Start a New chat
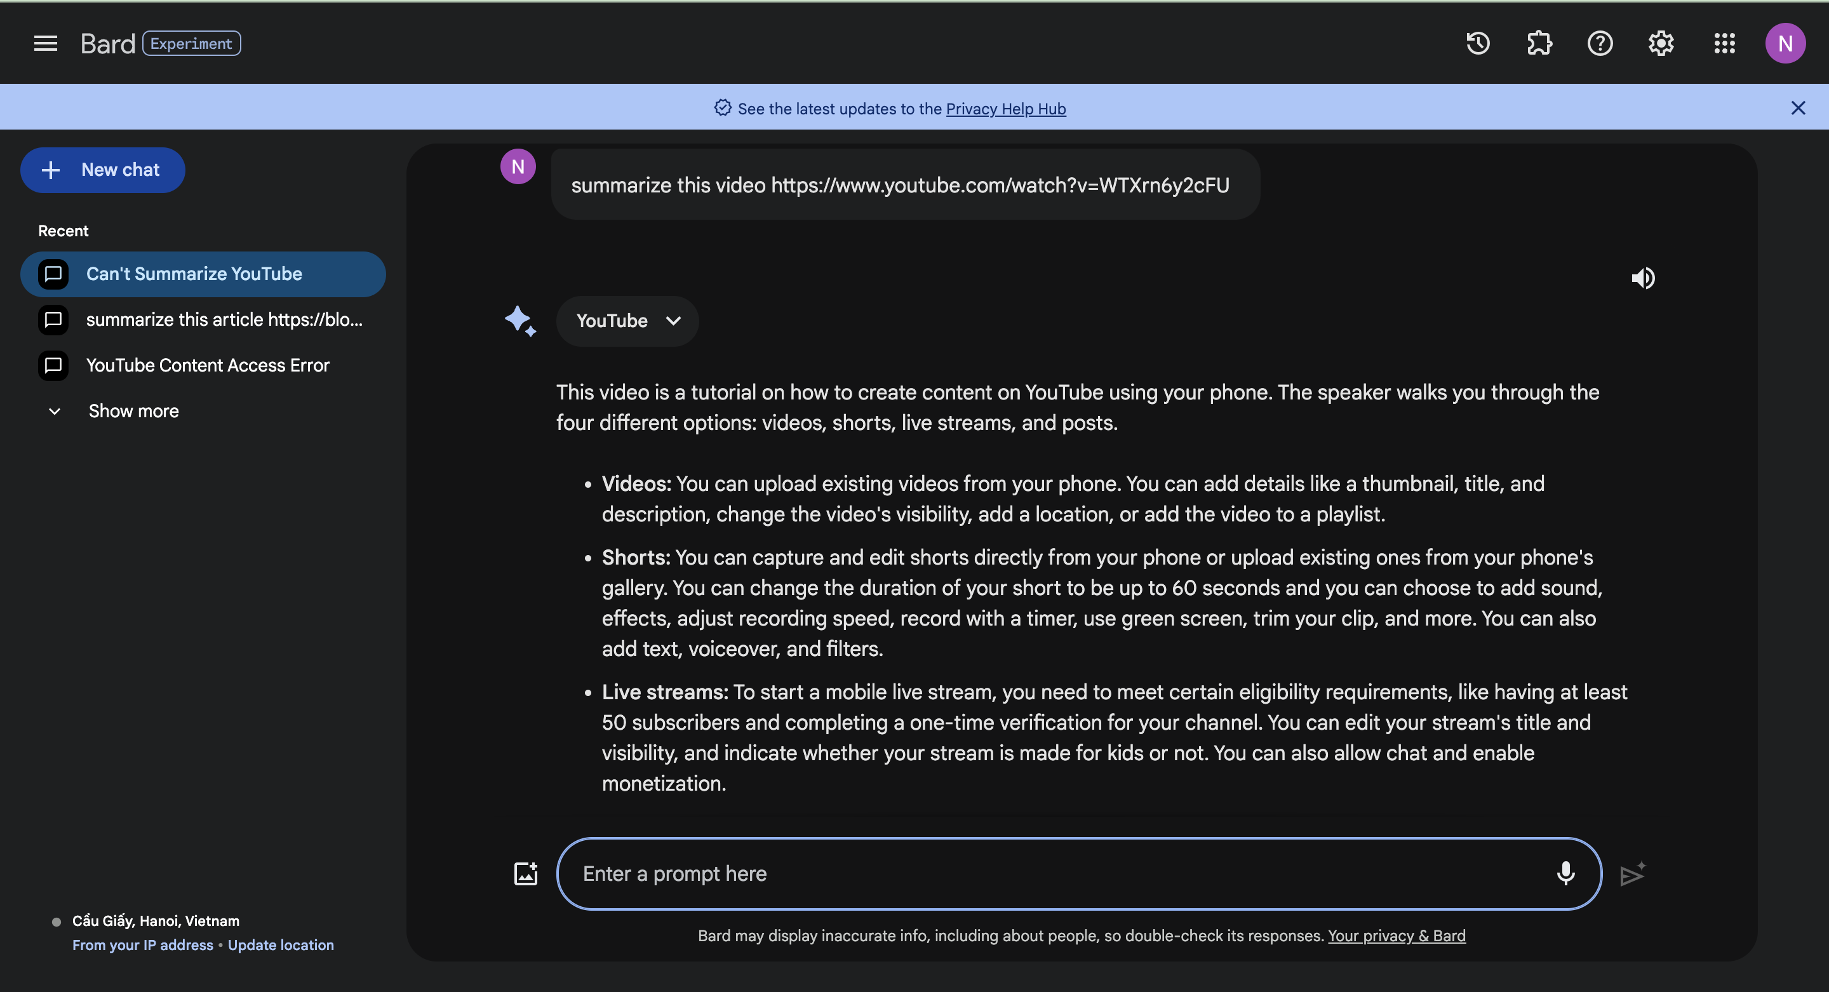The image size is (1829, 992). tap(103, 170)
